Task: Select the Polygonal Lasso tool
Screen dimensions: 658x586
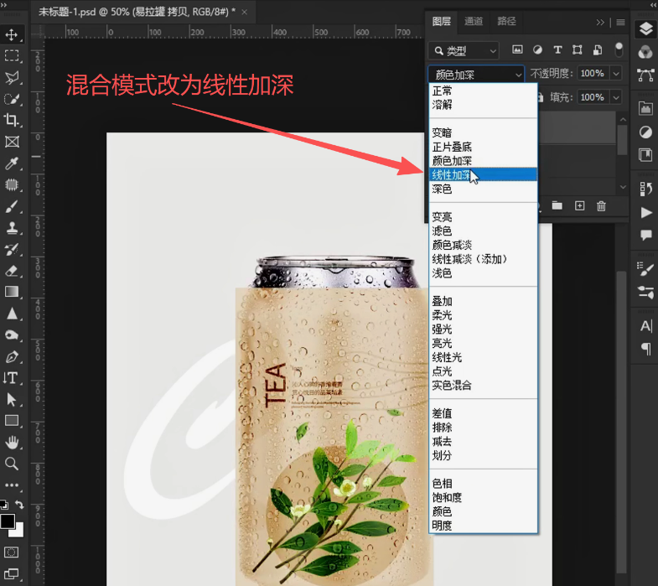Action: (12, 77)
